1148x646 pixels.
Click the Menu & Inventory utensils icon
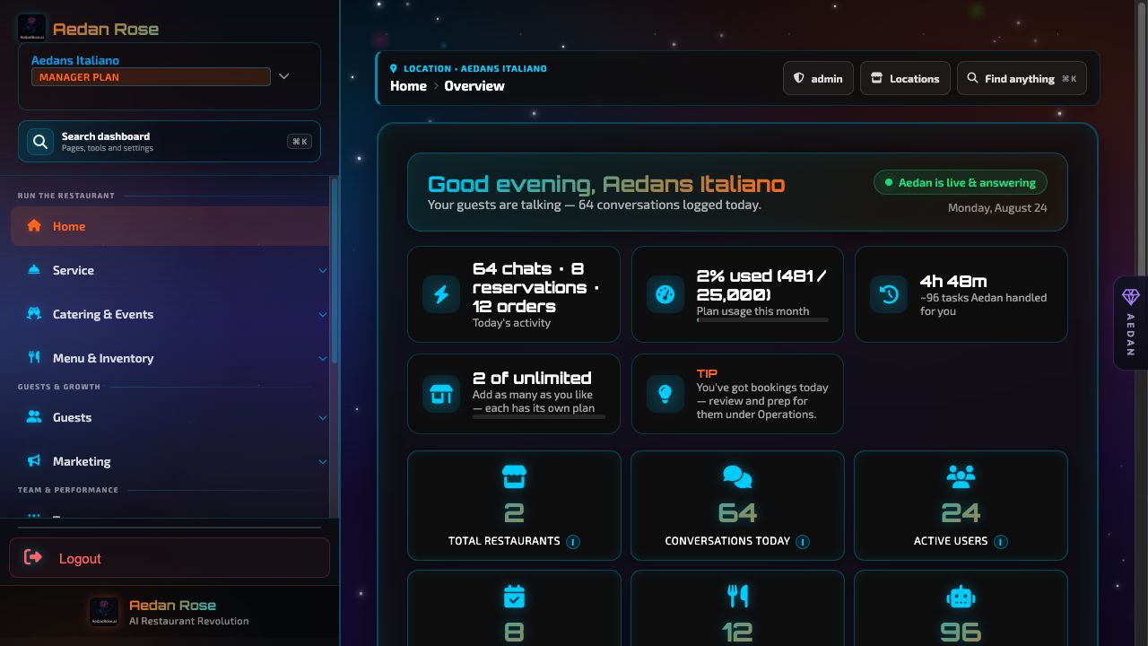(34, 358)
